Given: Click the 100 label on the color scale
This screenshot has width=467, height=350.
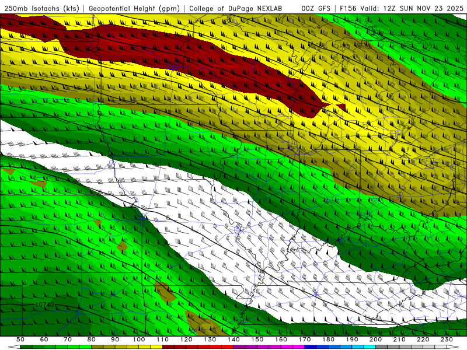Looking at the screenshot, I should click(139, 339).
